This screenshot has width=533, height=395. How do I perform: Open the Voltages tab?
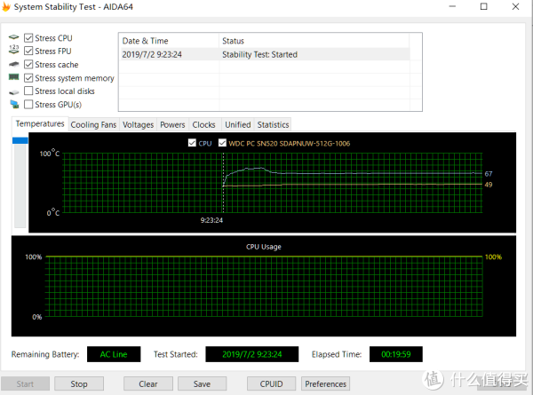tap(138, 124)
